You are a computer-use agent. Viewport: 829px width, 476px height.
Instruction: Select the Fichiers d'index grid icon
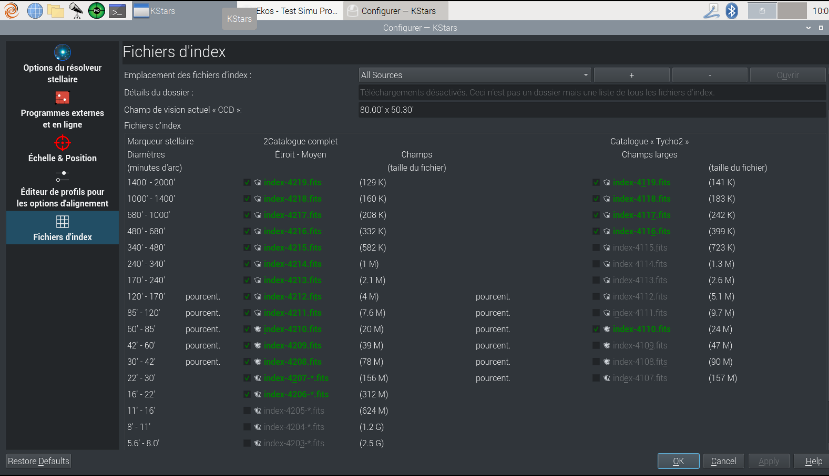[x=62, y=222]
